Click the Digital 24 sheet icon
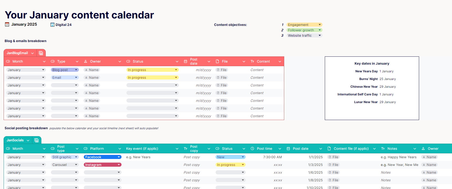452x189 pixels. (x=52, y=25)
